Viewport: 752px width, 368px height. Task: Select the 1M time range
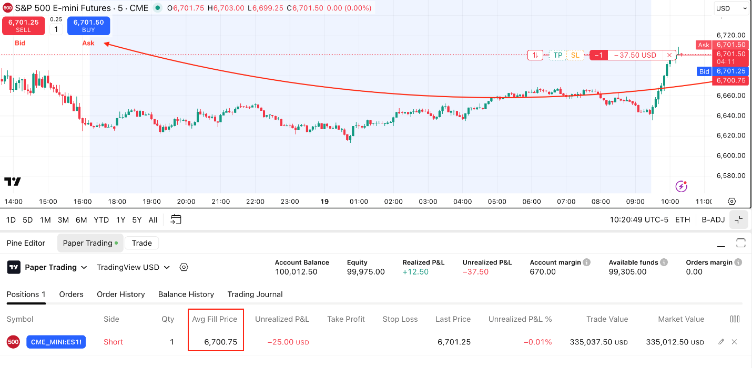pos(45,220)
